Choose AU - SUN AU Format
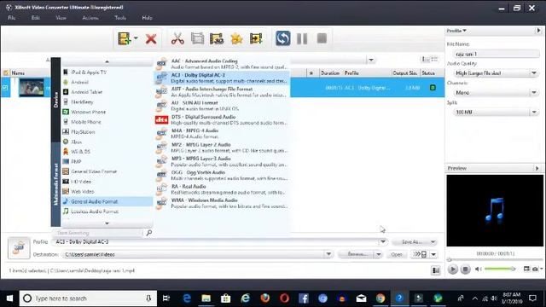Viewport: 546px width, 307px height. [x=222, y=106]
